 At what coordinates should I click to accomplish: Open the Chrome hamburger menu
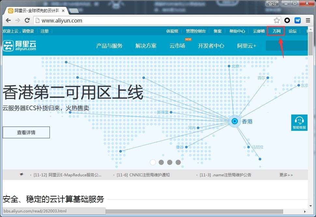[308, 20]
